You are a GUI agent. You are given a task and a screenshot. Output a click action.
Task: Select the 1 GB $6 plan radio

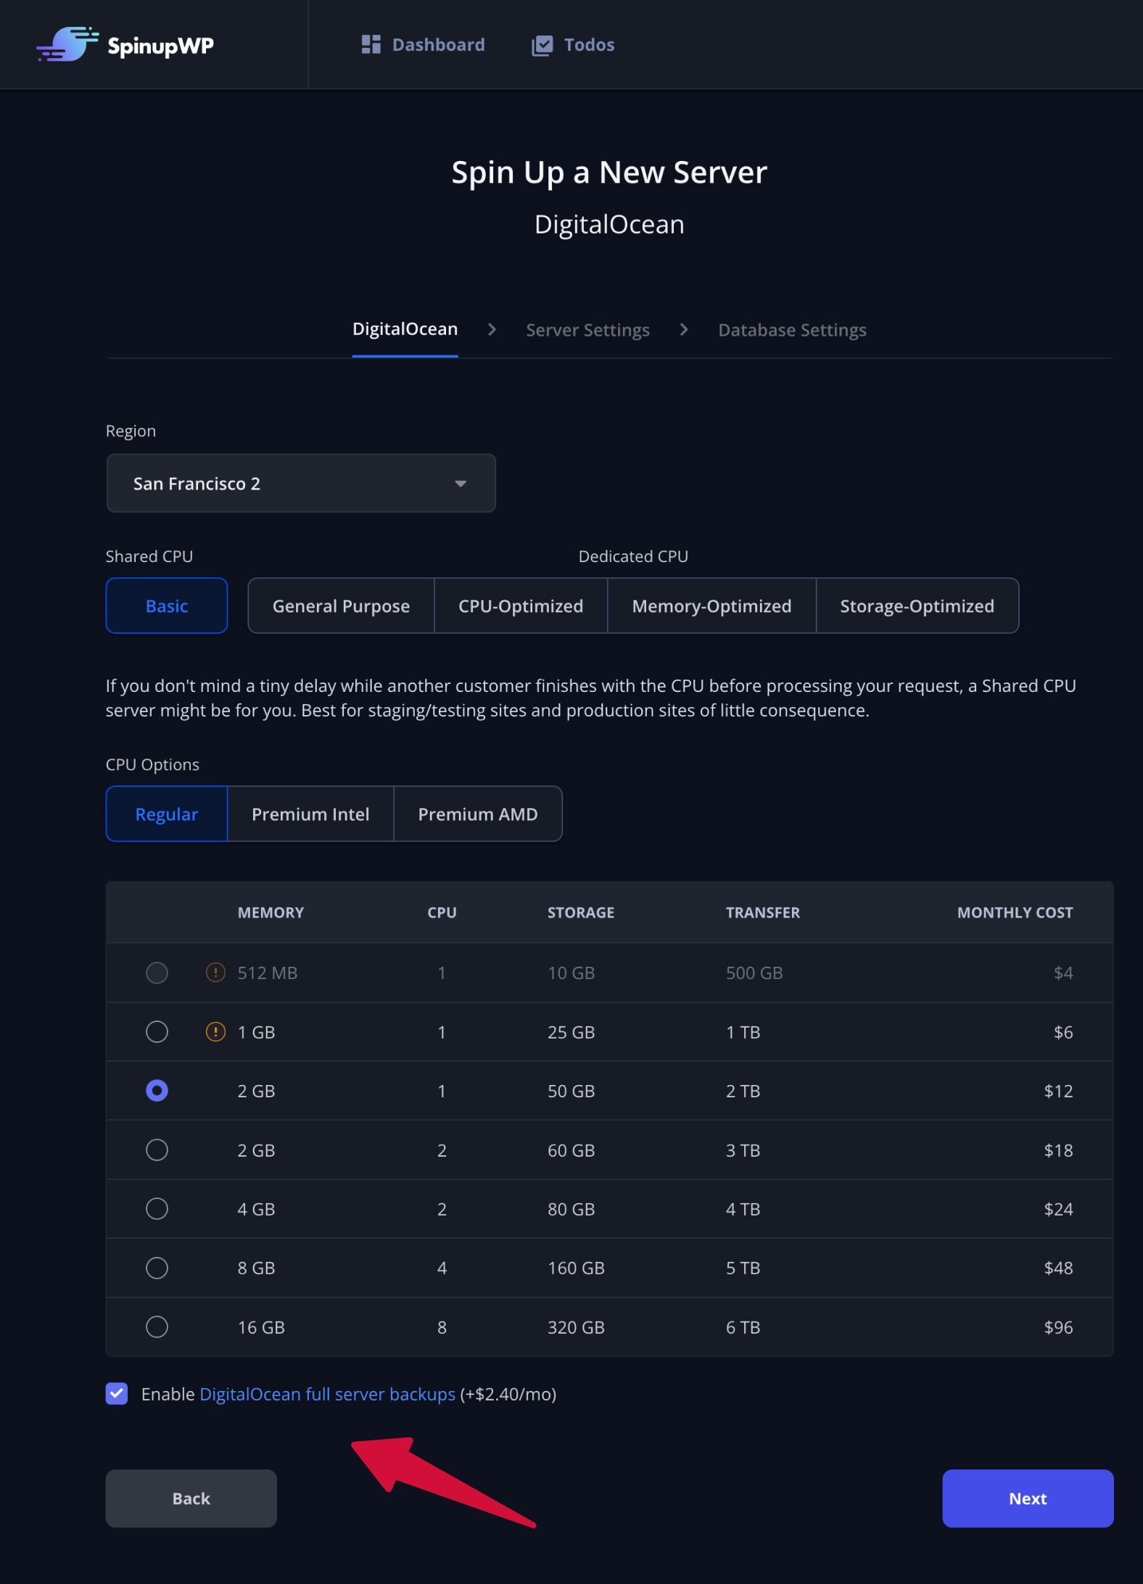click(x=157, y=1031)
